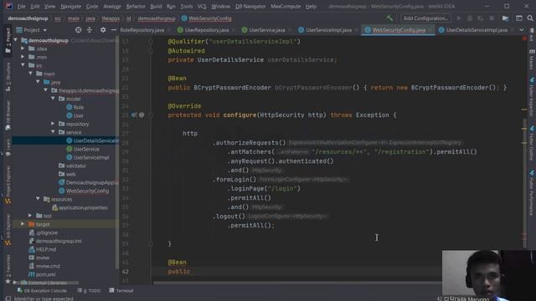Click Collapse All icon in Project panel
The height and width of the screenshot is (301, 536).
point(90,30)
